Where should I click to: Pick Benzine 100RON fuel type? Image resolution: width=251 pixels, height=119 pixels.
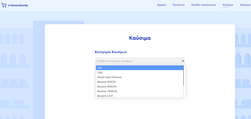(139, 91)
